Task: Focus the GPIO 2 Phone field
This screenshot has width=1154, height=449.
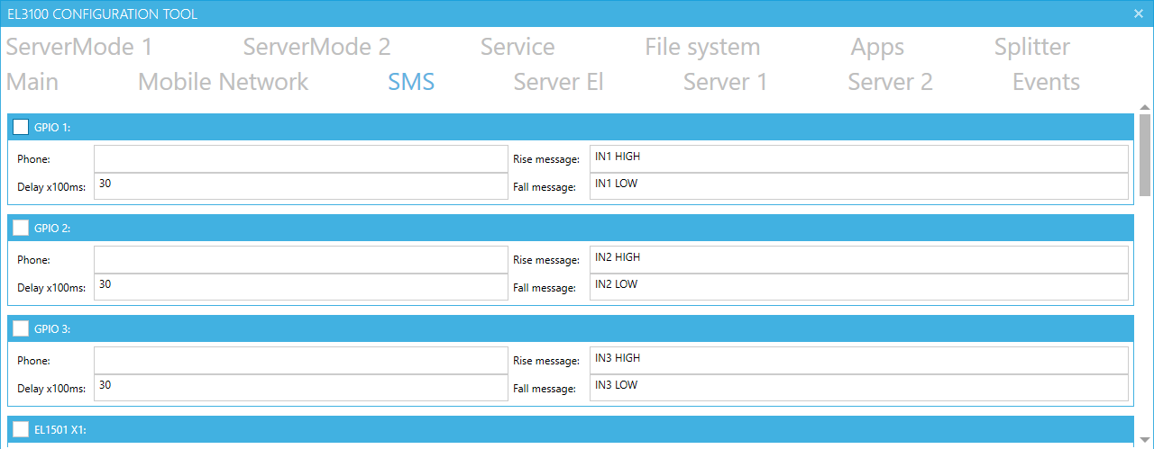Action: (x=301, y=259)
